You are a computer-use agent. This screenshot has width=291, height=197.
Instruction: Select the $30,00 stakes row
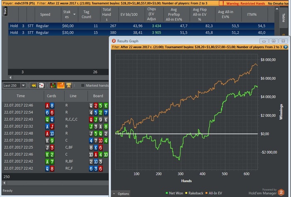(x=141, y=32)
